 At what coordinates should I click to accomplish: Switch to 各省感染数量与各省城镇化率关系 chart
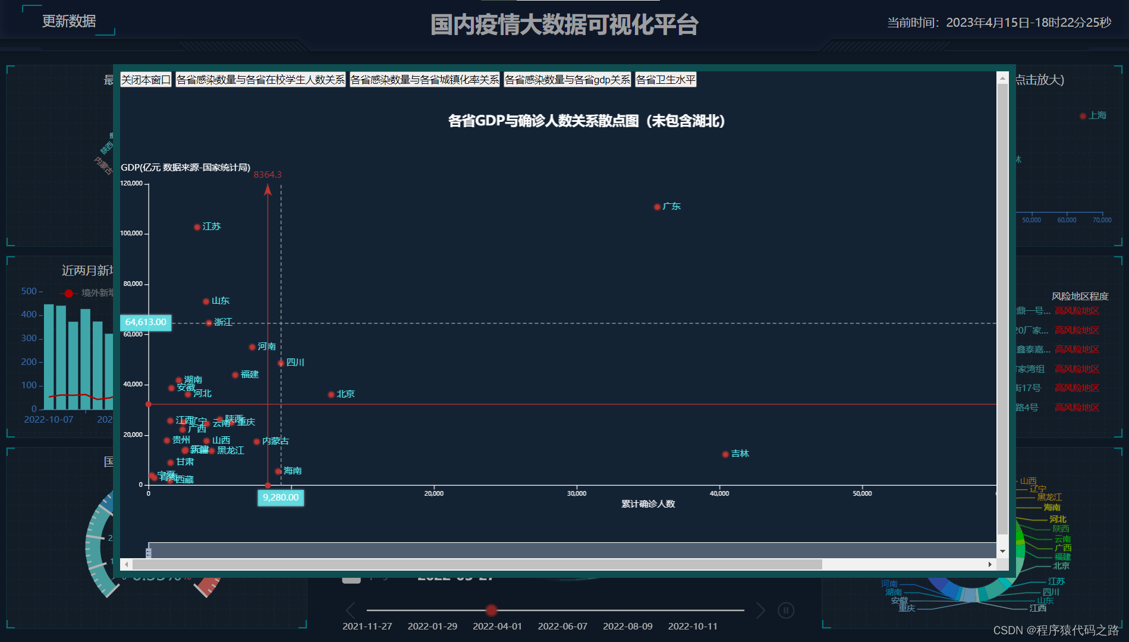[424, 80]
